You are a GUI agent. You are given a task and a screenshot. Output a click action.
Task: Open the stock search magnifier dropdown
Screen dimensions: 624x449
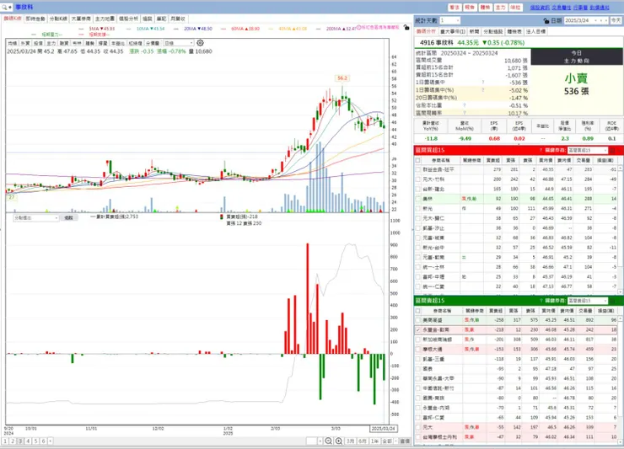click(7, 7)
